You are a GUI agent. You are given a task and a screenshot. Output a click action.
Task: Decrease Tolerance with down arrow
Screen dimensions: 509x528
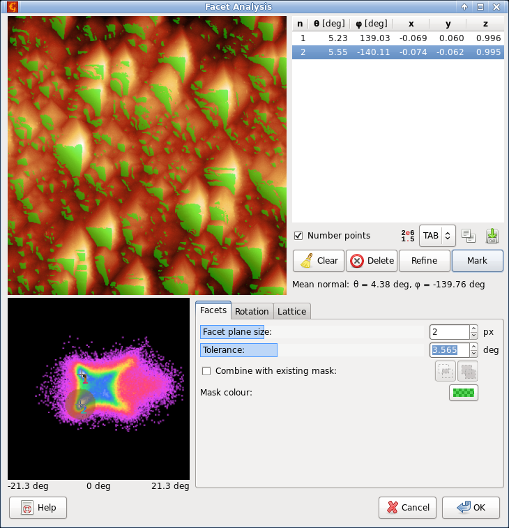coord(473,354)
